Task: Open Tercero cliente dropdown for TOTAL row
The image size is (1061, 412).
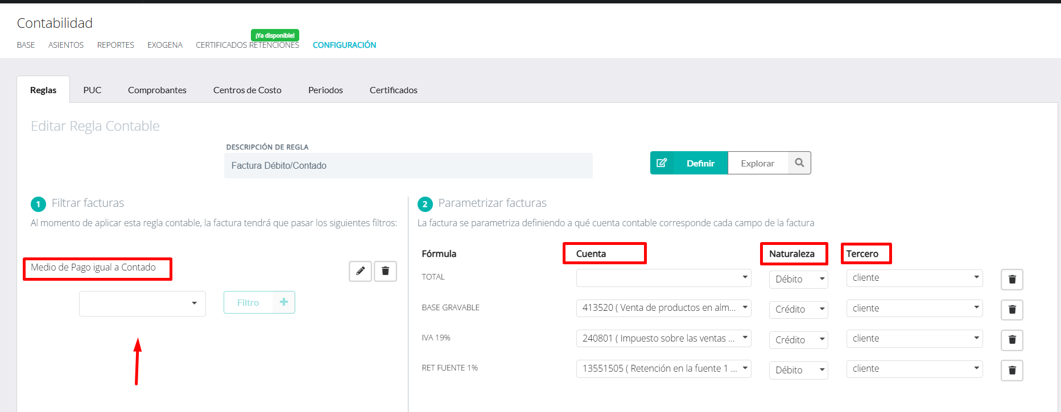Action: coord(914,278)
